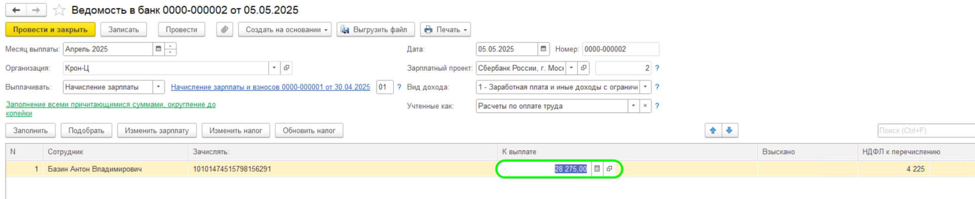The image size is (975, 199).
Task: Click the Поиск (Ctrl+F) search field
Action: tap(926, 131)
